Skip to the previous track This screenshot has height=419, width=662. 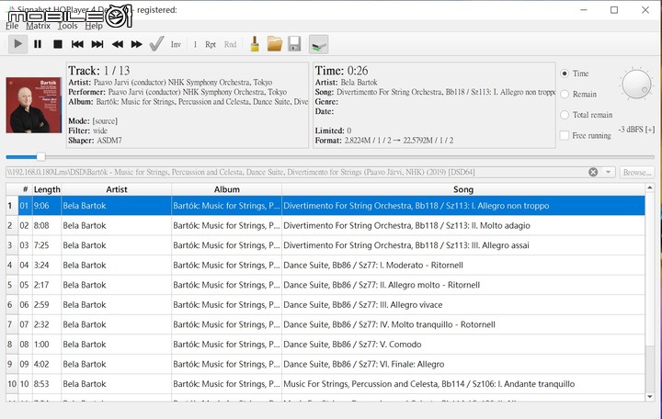tap(77, 44)
